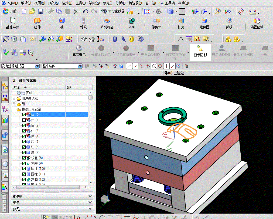Click the True Shading (真实着色) sphere
Image resolution: width=273 pixels, height=219 pixels.
point(79,51)
